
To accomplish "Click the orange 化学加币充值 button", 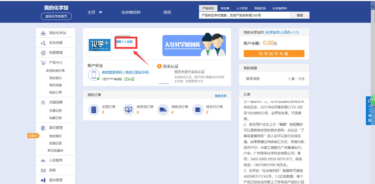I will (x=274, y=54).
